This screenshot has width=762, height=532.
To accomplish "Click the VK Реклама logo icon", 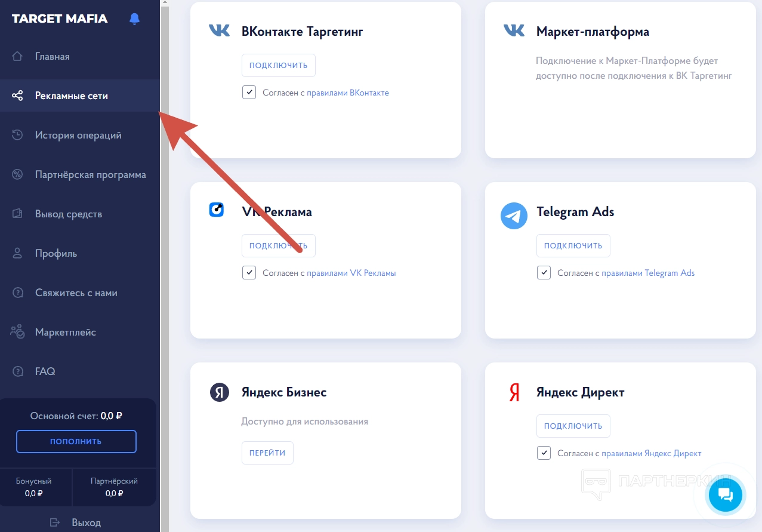I will point(216,210).
